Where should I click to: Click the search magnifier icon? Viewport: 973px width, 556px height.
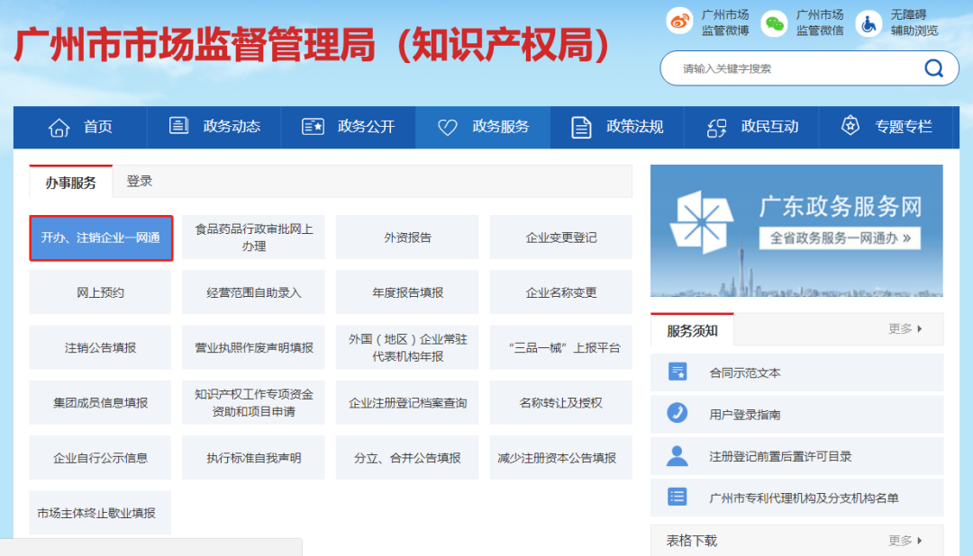pyautogui.click(x=934, y=67)
